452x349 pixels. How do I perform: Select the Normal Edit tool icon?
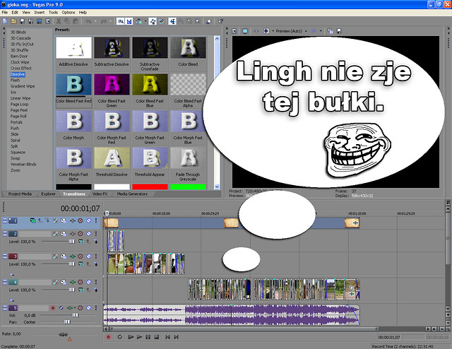point(172,21)
